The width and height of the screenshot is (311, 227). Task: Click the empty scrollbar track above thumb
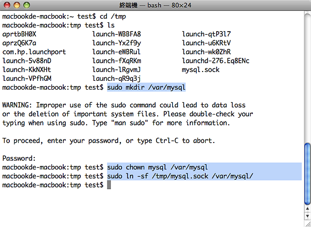tap(307, 77)
